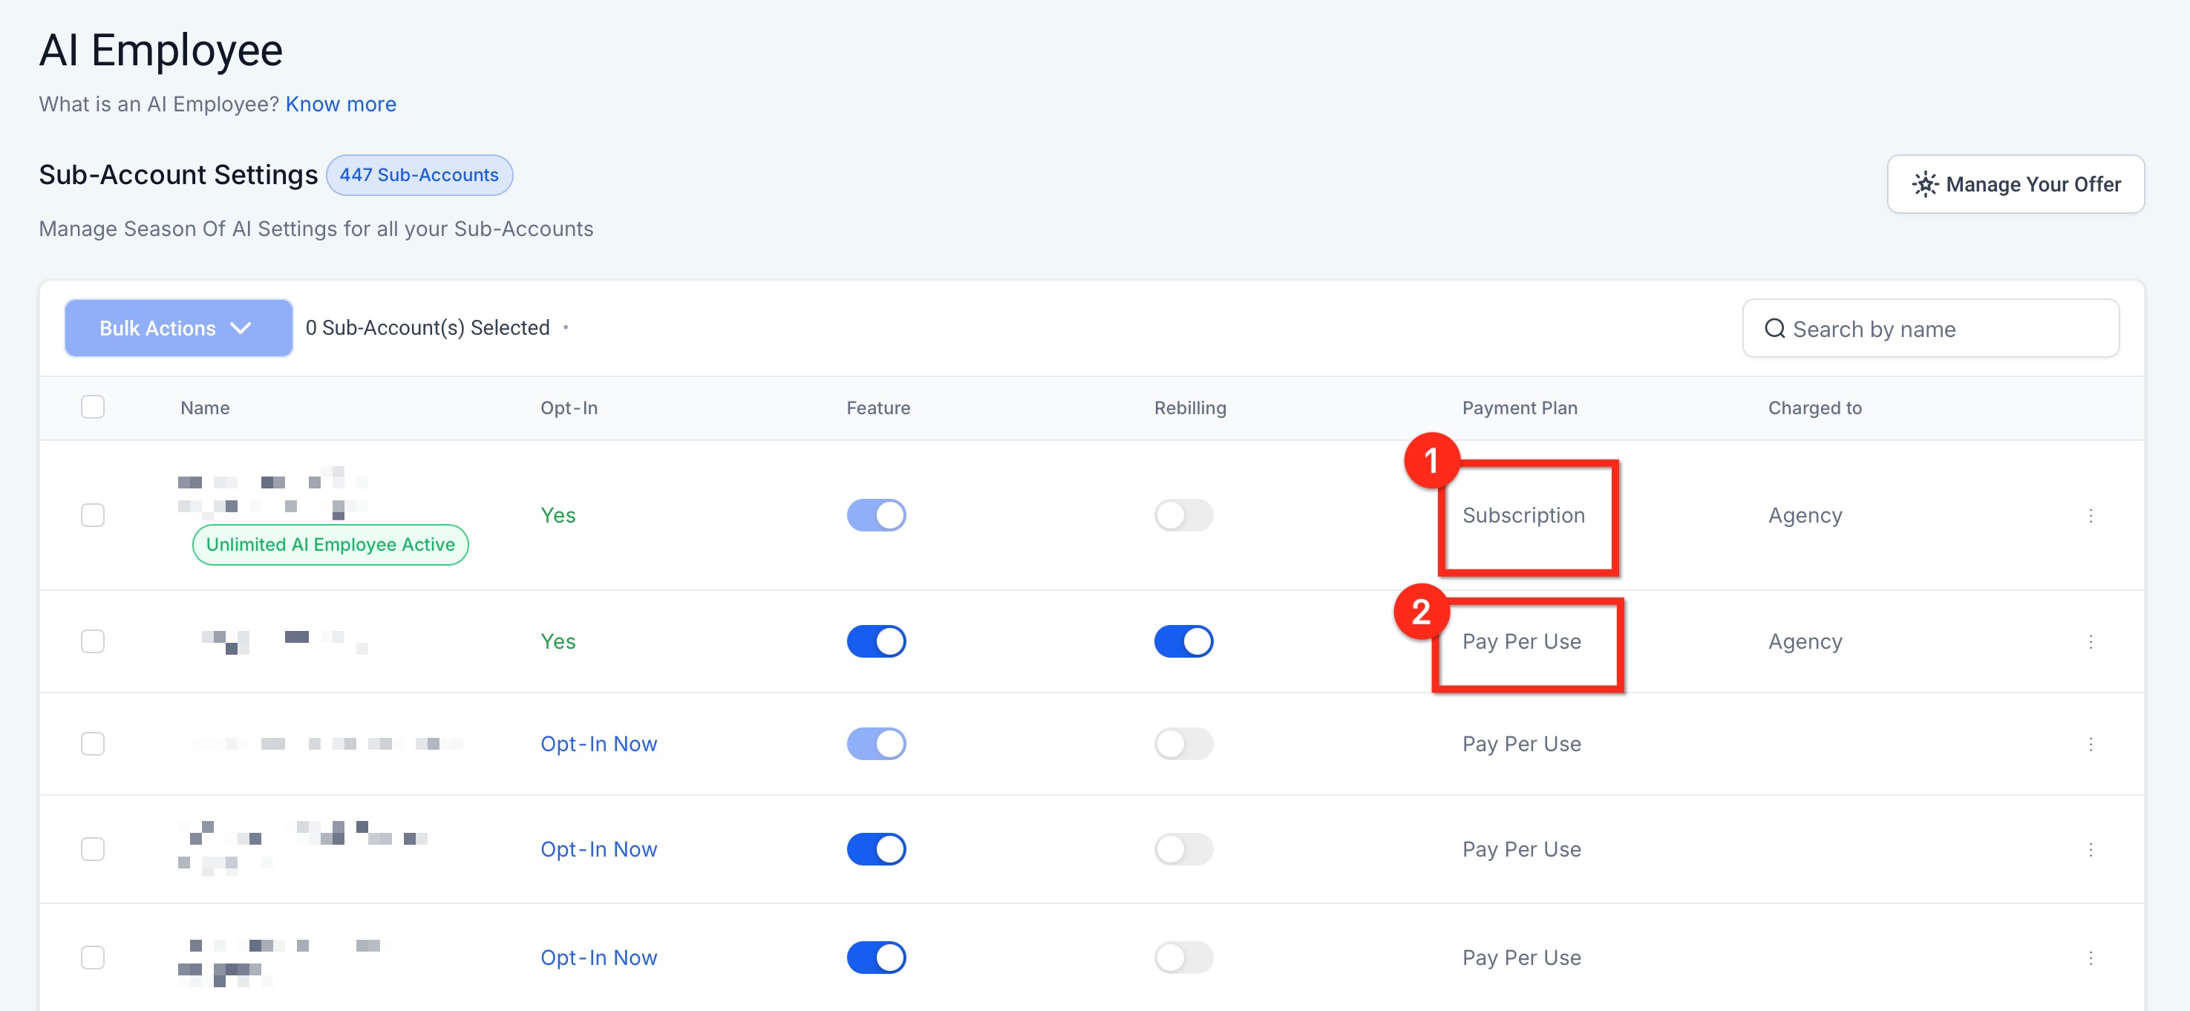This screenshot has height=1011, width=2190.
Task: Check the box for the Unlimited AI Employee row
Action: point(93,515)
